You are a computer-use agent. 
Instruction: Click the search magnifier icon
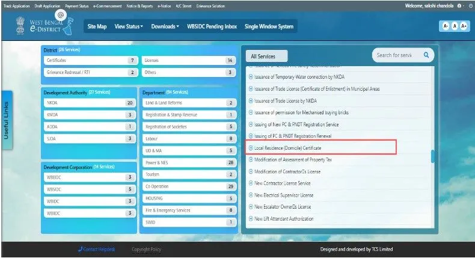click(426, 55)
